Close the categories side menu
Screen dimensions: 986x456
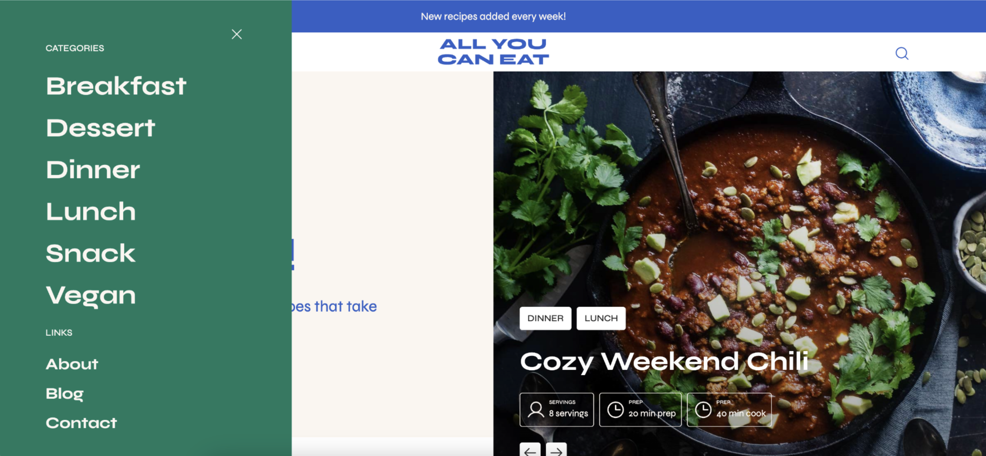point(237,35)
